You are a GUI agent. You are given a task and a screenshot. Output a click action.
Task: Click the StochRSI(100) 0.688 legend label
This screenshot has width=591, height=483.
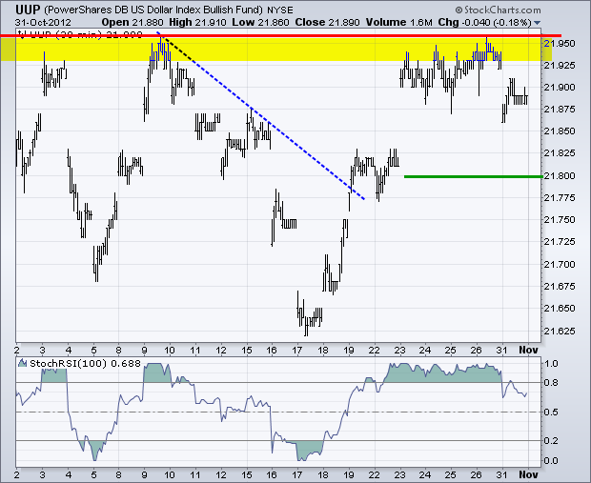click(85, 364)
